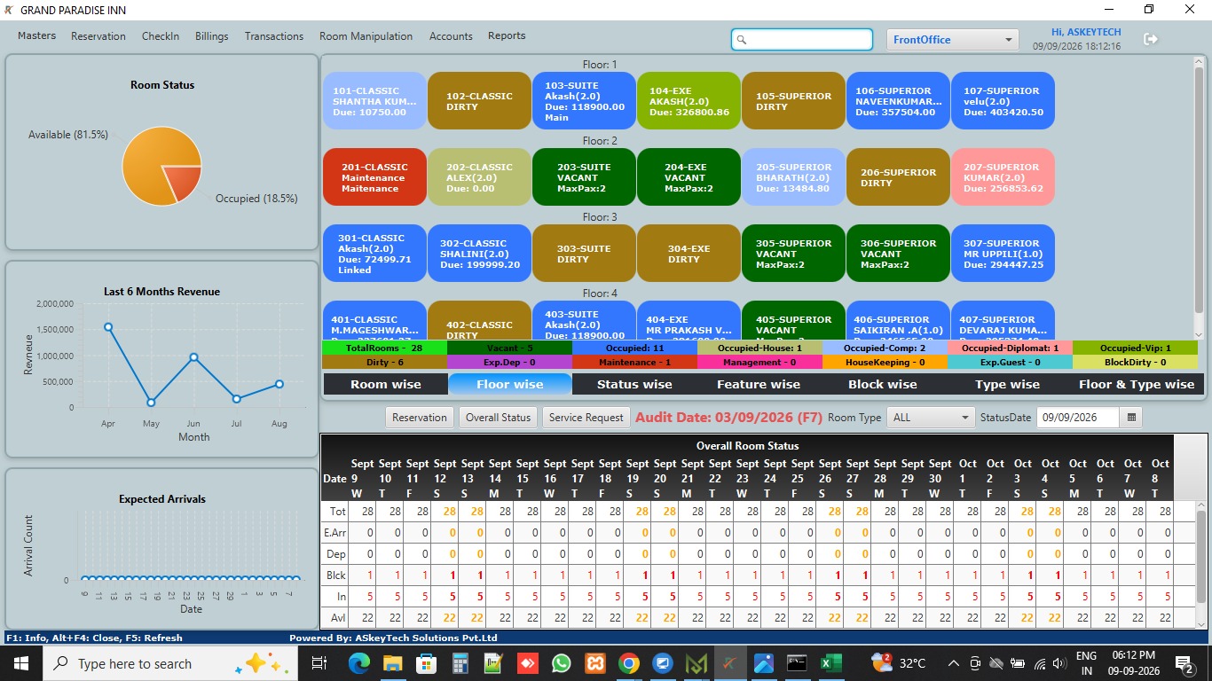
Task: Select vacant room 204-EXE tile
Action: point(689,177)
